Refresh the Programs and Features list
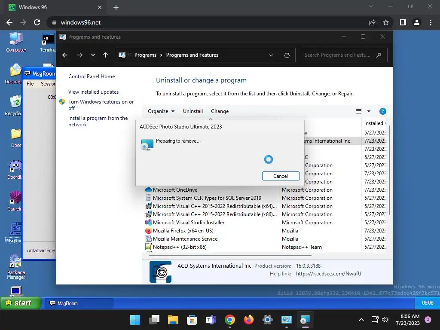 pos(287,55)
